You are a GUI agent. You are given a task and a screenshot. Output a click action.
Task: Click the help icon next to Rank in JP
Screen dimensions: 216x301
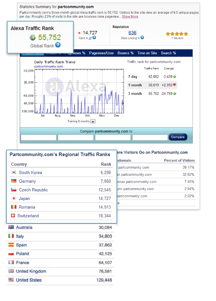[95, 37]
